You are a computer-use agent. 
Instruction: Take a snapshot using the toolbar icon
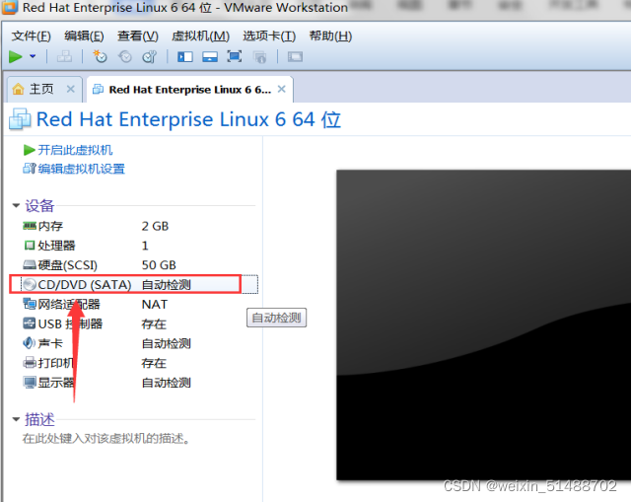100,57
